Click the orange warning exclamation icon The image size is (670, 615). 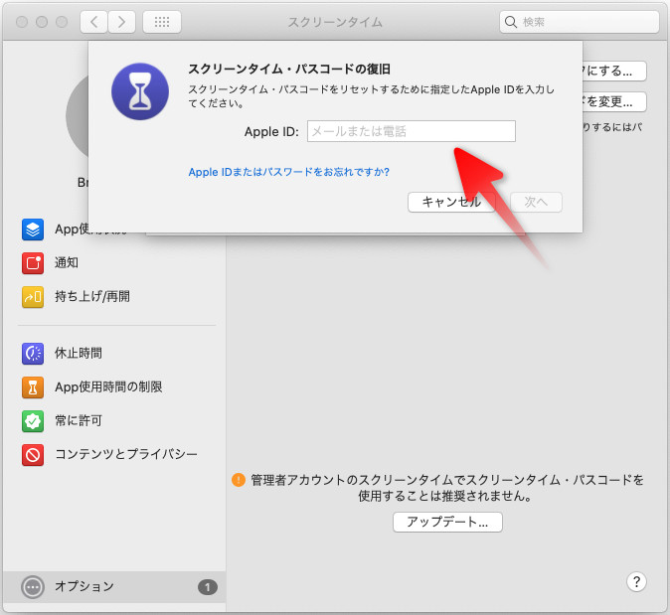click(239, 480)
